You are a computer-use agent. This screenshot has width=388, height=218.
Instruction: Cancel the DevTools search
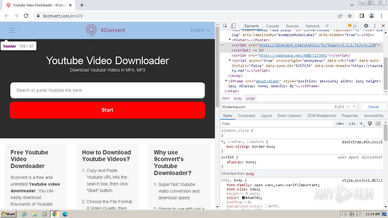pos(373,107)
